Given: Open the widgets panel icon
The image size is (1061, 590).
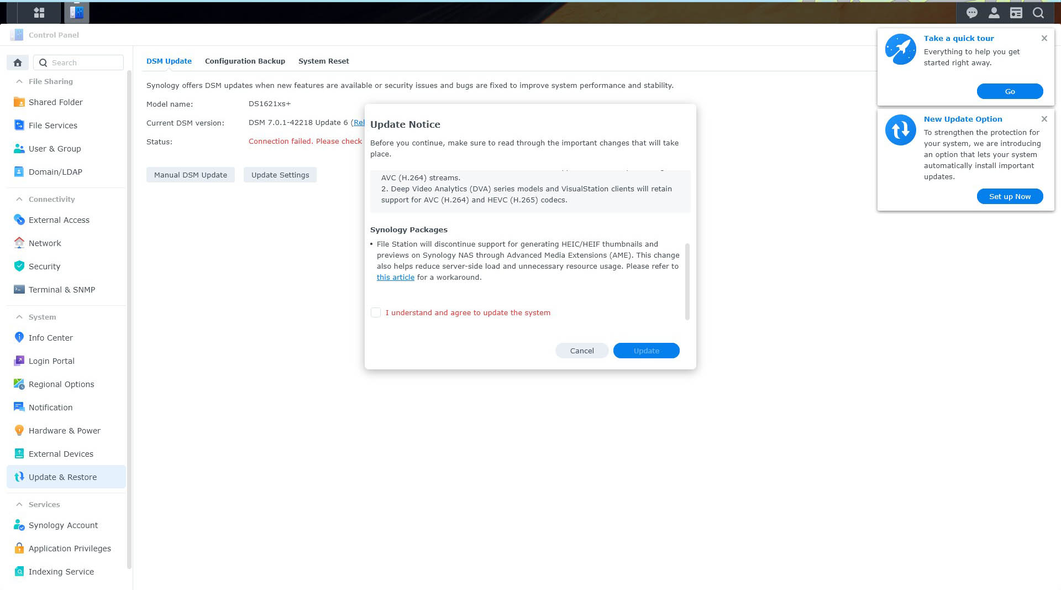Looking at the screenshot, I should point(1016,13).
